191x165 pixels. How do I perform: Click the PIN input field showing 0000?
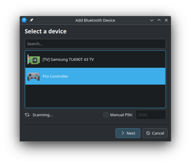click(x=151, y=115)
